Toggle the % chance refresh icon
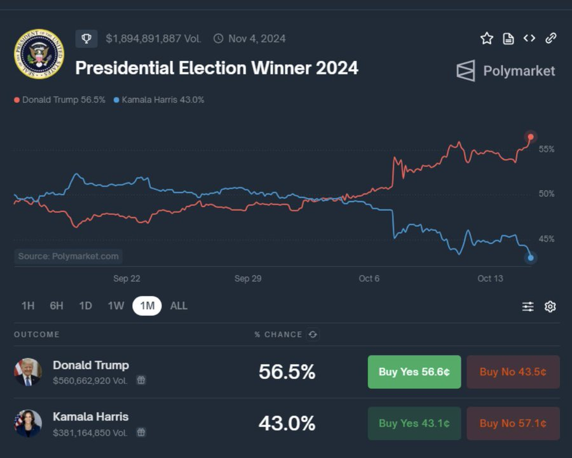This screenshot has height=458, width=572. click(313, 334)
